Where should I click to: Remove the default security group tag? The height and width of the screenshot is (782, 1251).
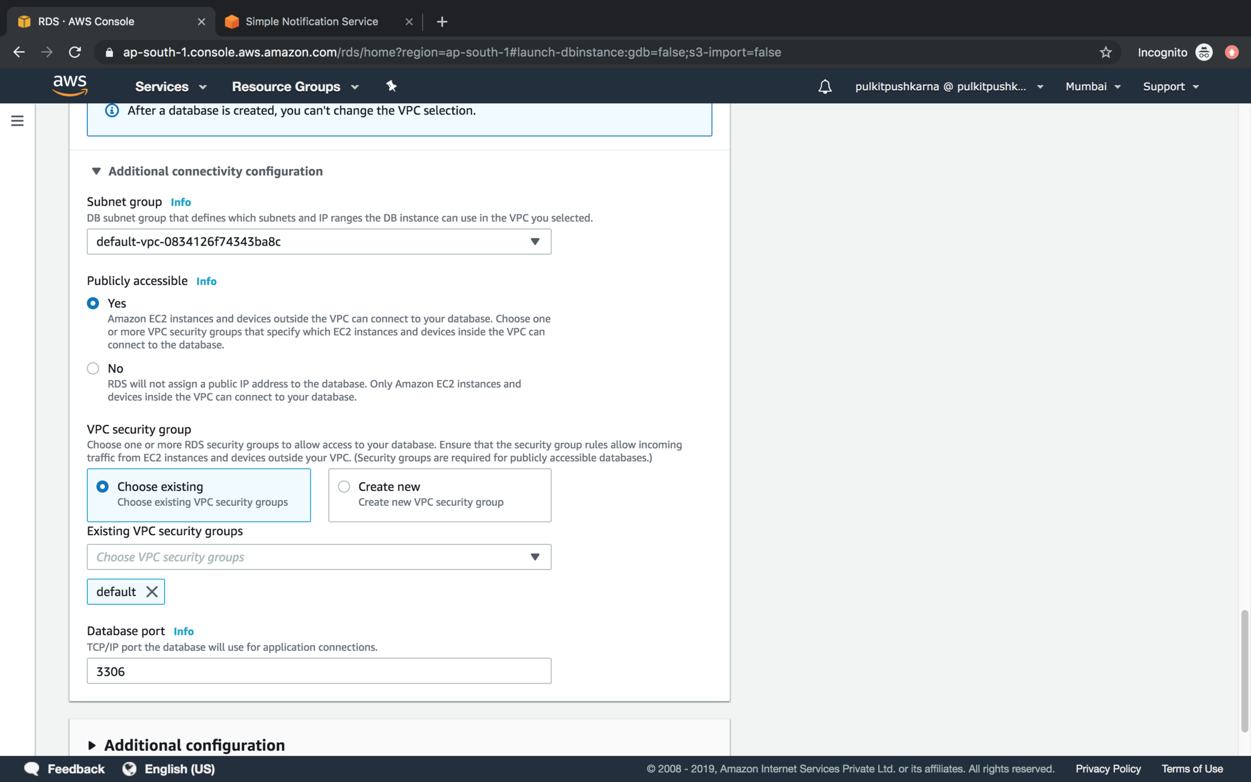[x=152, y=591]
